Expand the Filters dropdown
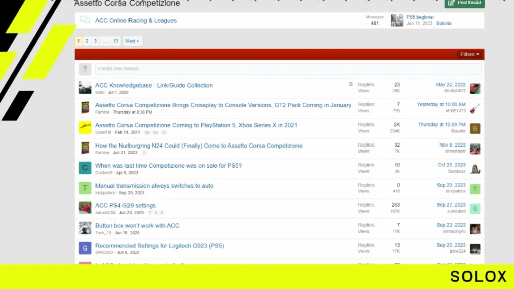 point(469,54)
